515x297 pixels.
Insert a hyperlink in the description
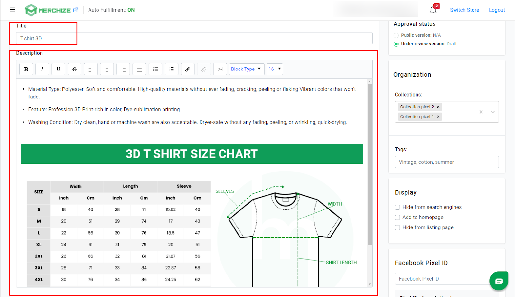click(x=188, y=69)
